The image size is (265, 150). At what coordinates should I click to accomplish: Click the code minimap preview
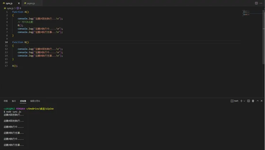[x=246, y=14]
